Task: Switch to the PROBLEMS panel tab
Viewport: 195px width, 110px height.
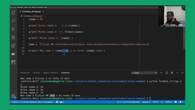Action: point(25,73)
